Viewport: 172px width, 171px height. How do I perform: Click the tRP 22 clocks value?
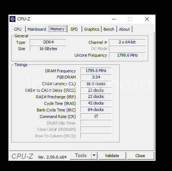point(96,97)
